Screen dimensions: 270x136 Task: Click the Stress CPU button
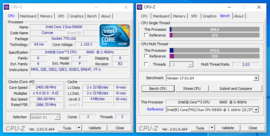[192, 89]
